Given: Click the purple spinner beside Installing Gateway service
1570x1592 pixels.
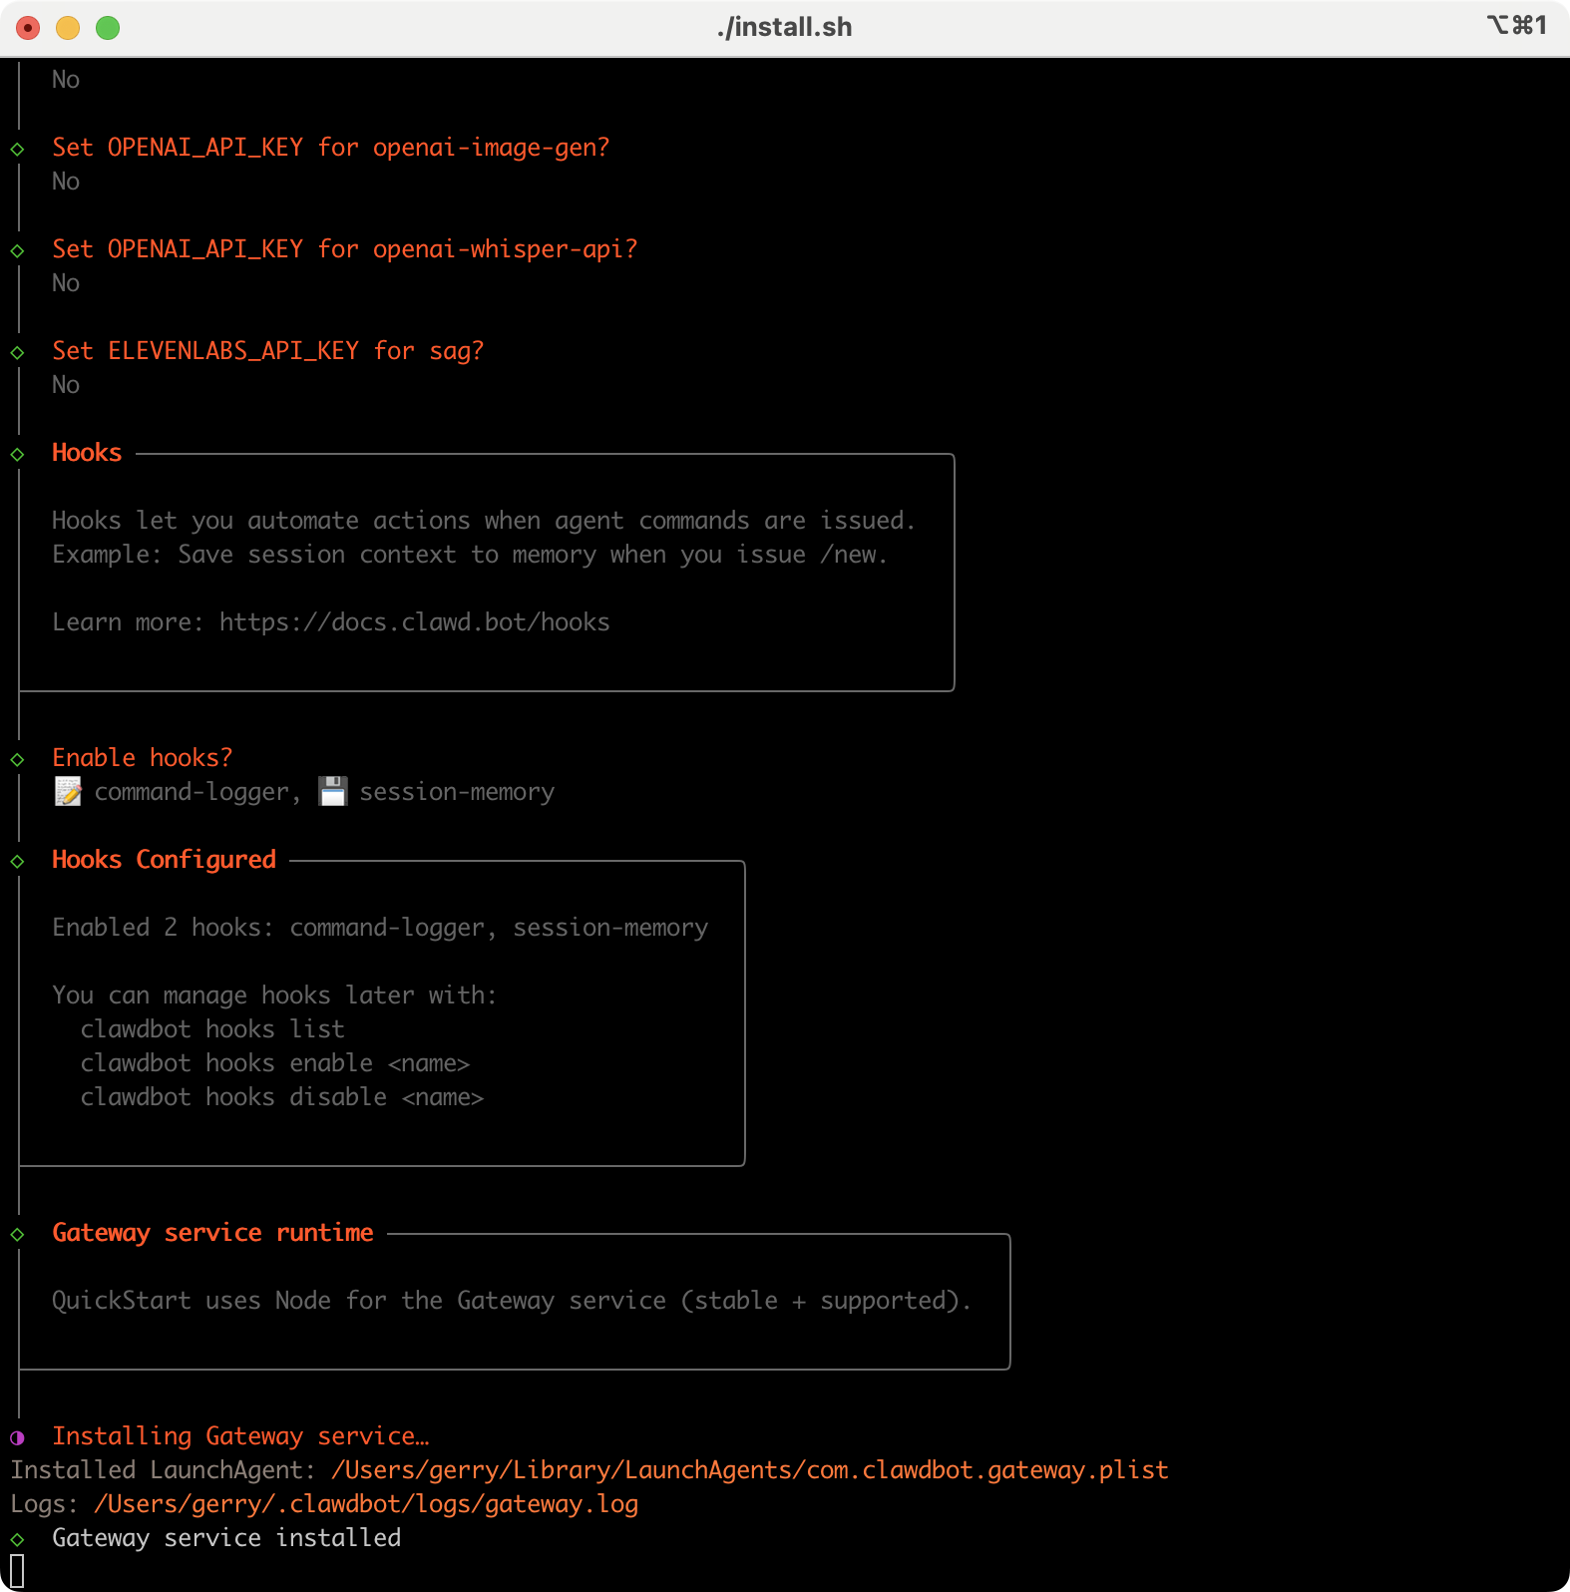Looking at the screenshot, I should 17,1437.
